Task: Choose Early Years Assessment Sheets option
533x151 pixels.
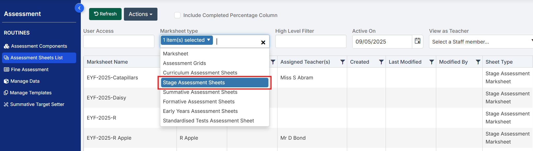Action: click(x=200, y=111)
